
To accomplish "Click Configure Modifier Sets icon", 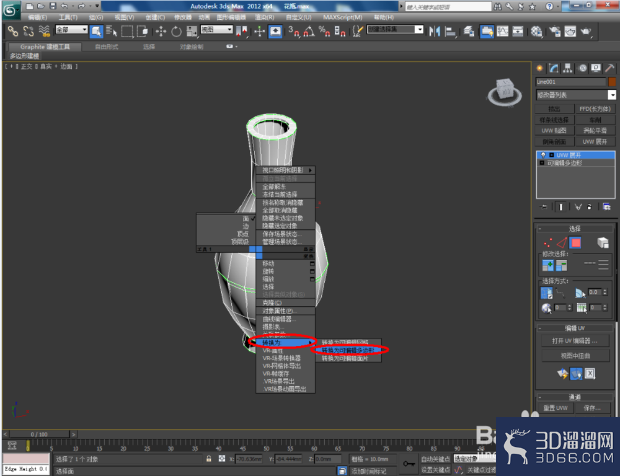I will 606,207.
